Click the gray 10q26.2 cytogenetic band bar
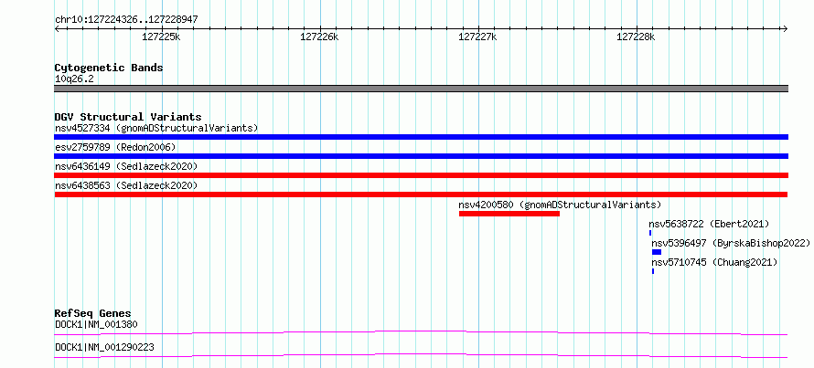This screenshot has width=814, height=368. pyautogui.click(x=421, y=89)
